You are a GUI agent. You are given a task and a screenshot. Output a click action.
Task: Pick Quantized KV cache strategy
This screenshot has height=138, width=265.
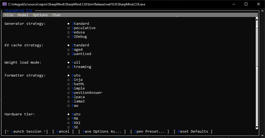tap(79, 54)
